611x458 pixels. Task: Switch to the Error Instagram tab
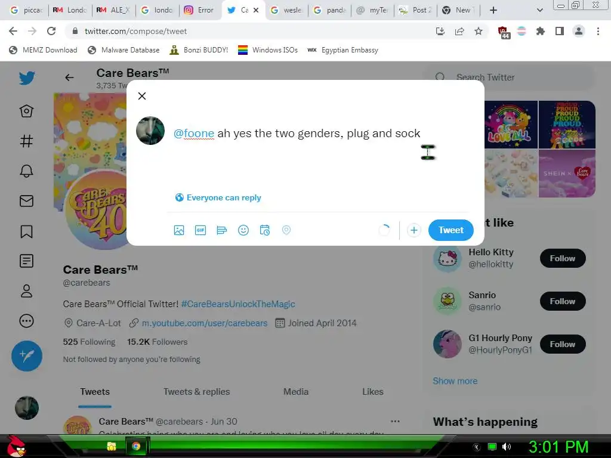[199, 10]
